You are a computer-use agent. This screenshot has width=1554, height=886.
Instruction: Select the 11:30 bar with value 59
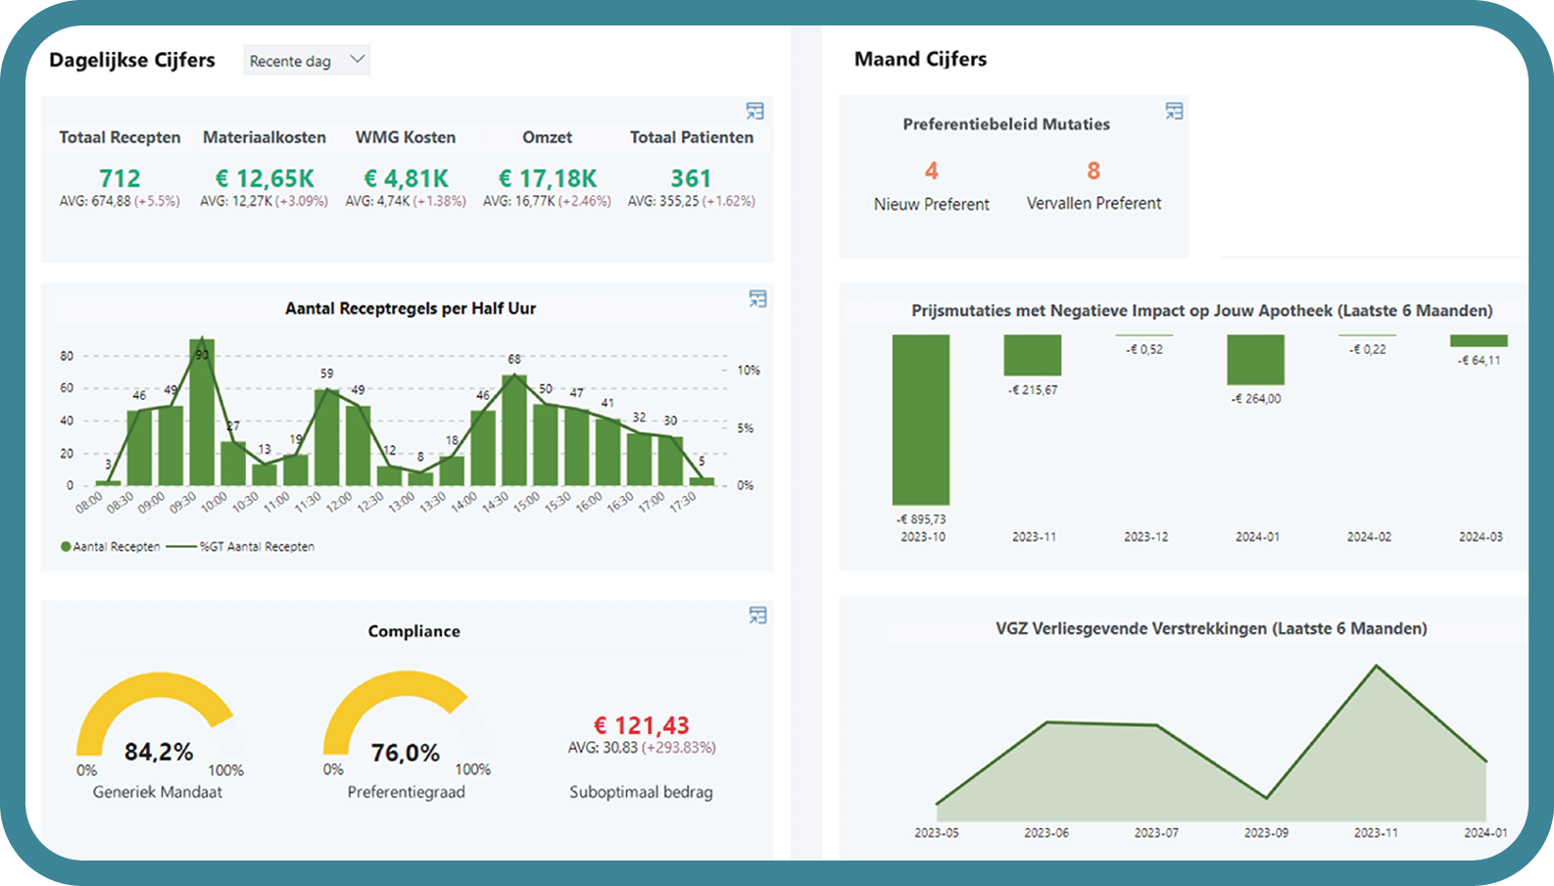point(327,437)
